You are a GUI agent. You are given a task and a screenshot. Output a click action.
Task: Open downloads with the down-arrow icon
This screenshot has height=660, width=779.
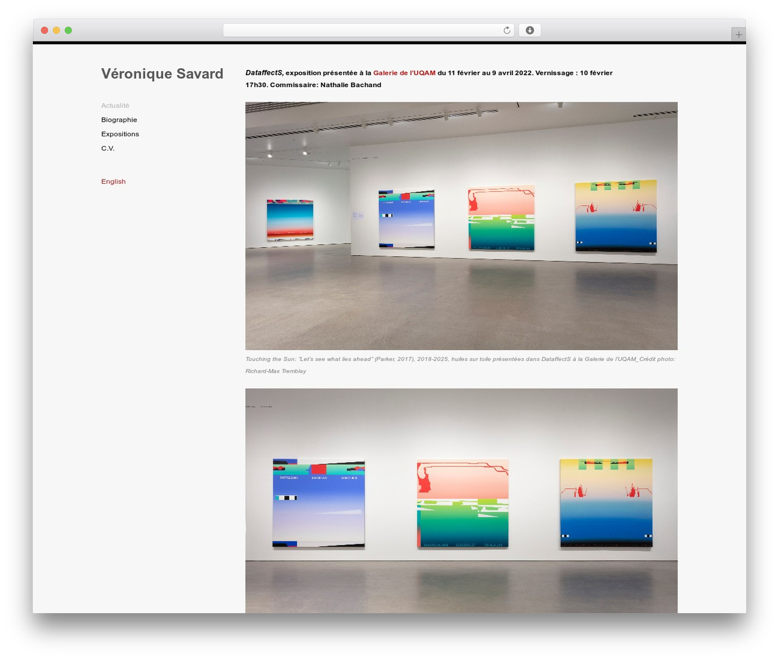(529, 30)
